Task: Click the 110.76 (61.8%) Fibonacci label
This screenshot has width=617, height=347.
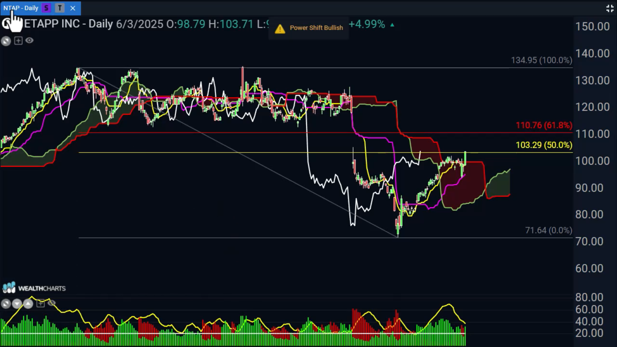Action: tap(544, 125)
